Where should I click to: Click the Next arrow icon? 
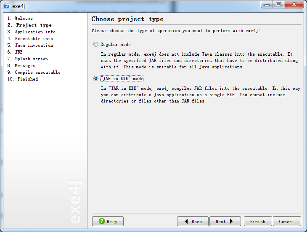[x=231, y=221]
